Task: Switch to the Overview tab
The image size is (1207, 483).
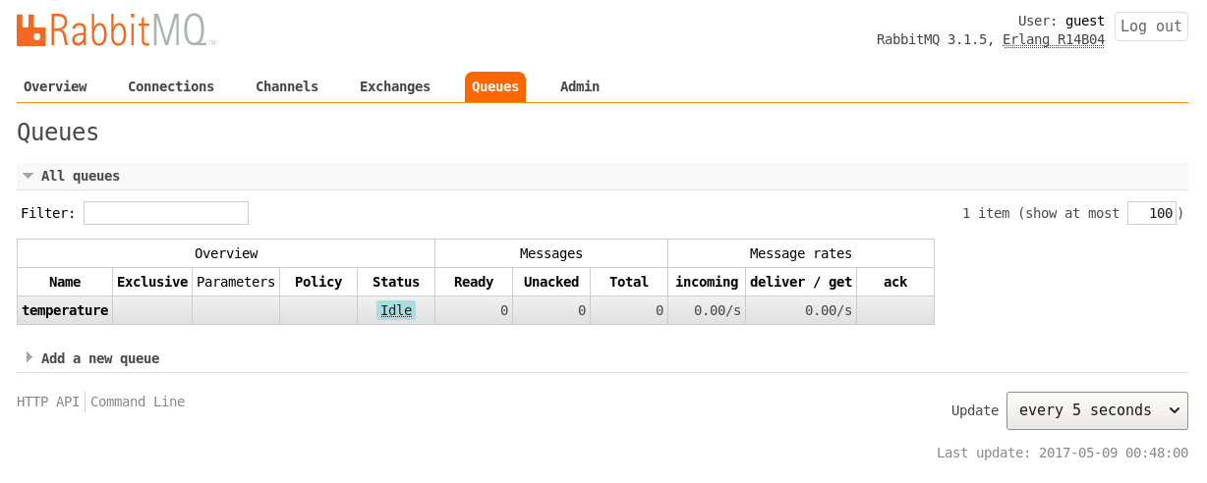Action: coord(55,86)
